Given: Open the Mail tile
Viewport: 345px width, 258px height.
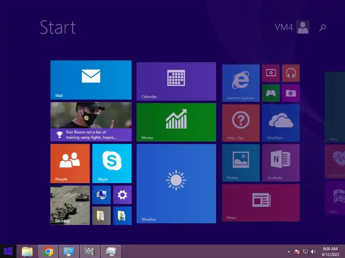Looking at the screenshot, I should 91,80.
